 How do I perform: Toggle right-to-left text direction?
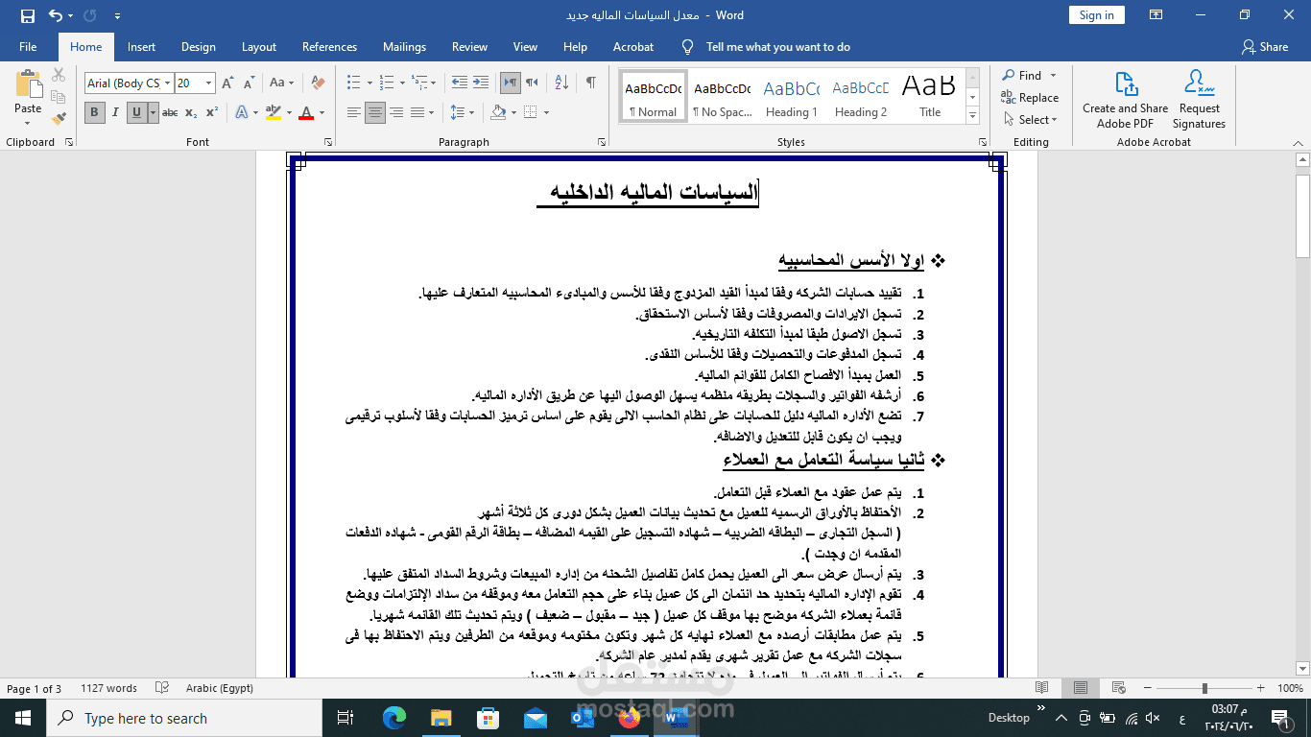point(532,83)
